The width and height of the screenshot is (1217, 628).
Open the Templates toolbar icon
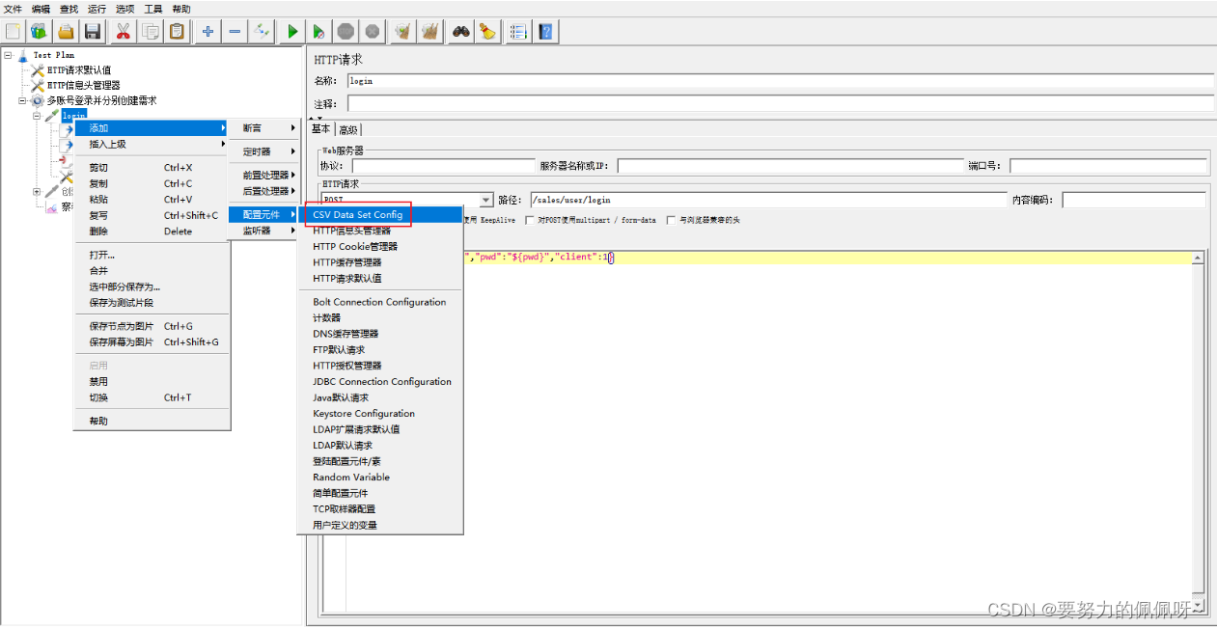39,32
